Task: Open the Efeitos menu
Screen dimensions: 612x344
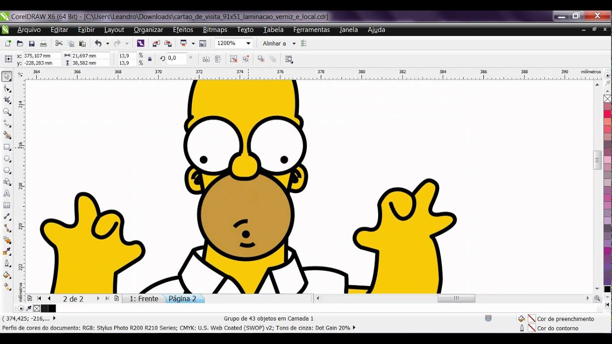Action: [x=183, y=30]
